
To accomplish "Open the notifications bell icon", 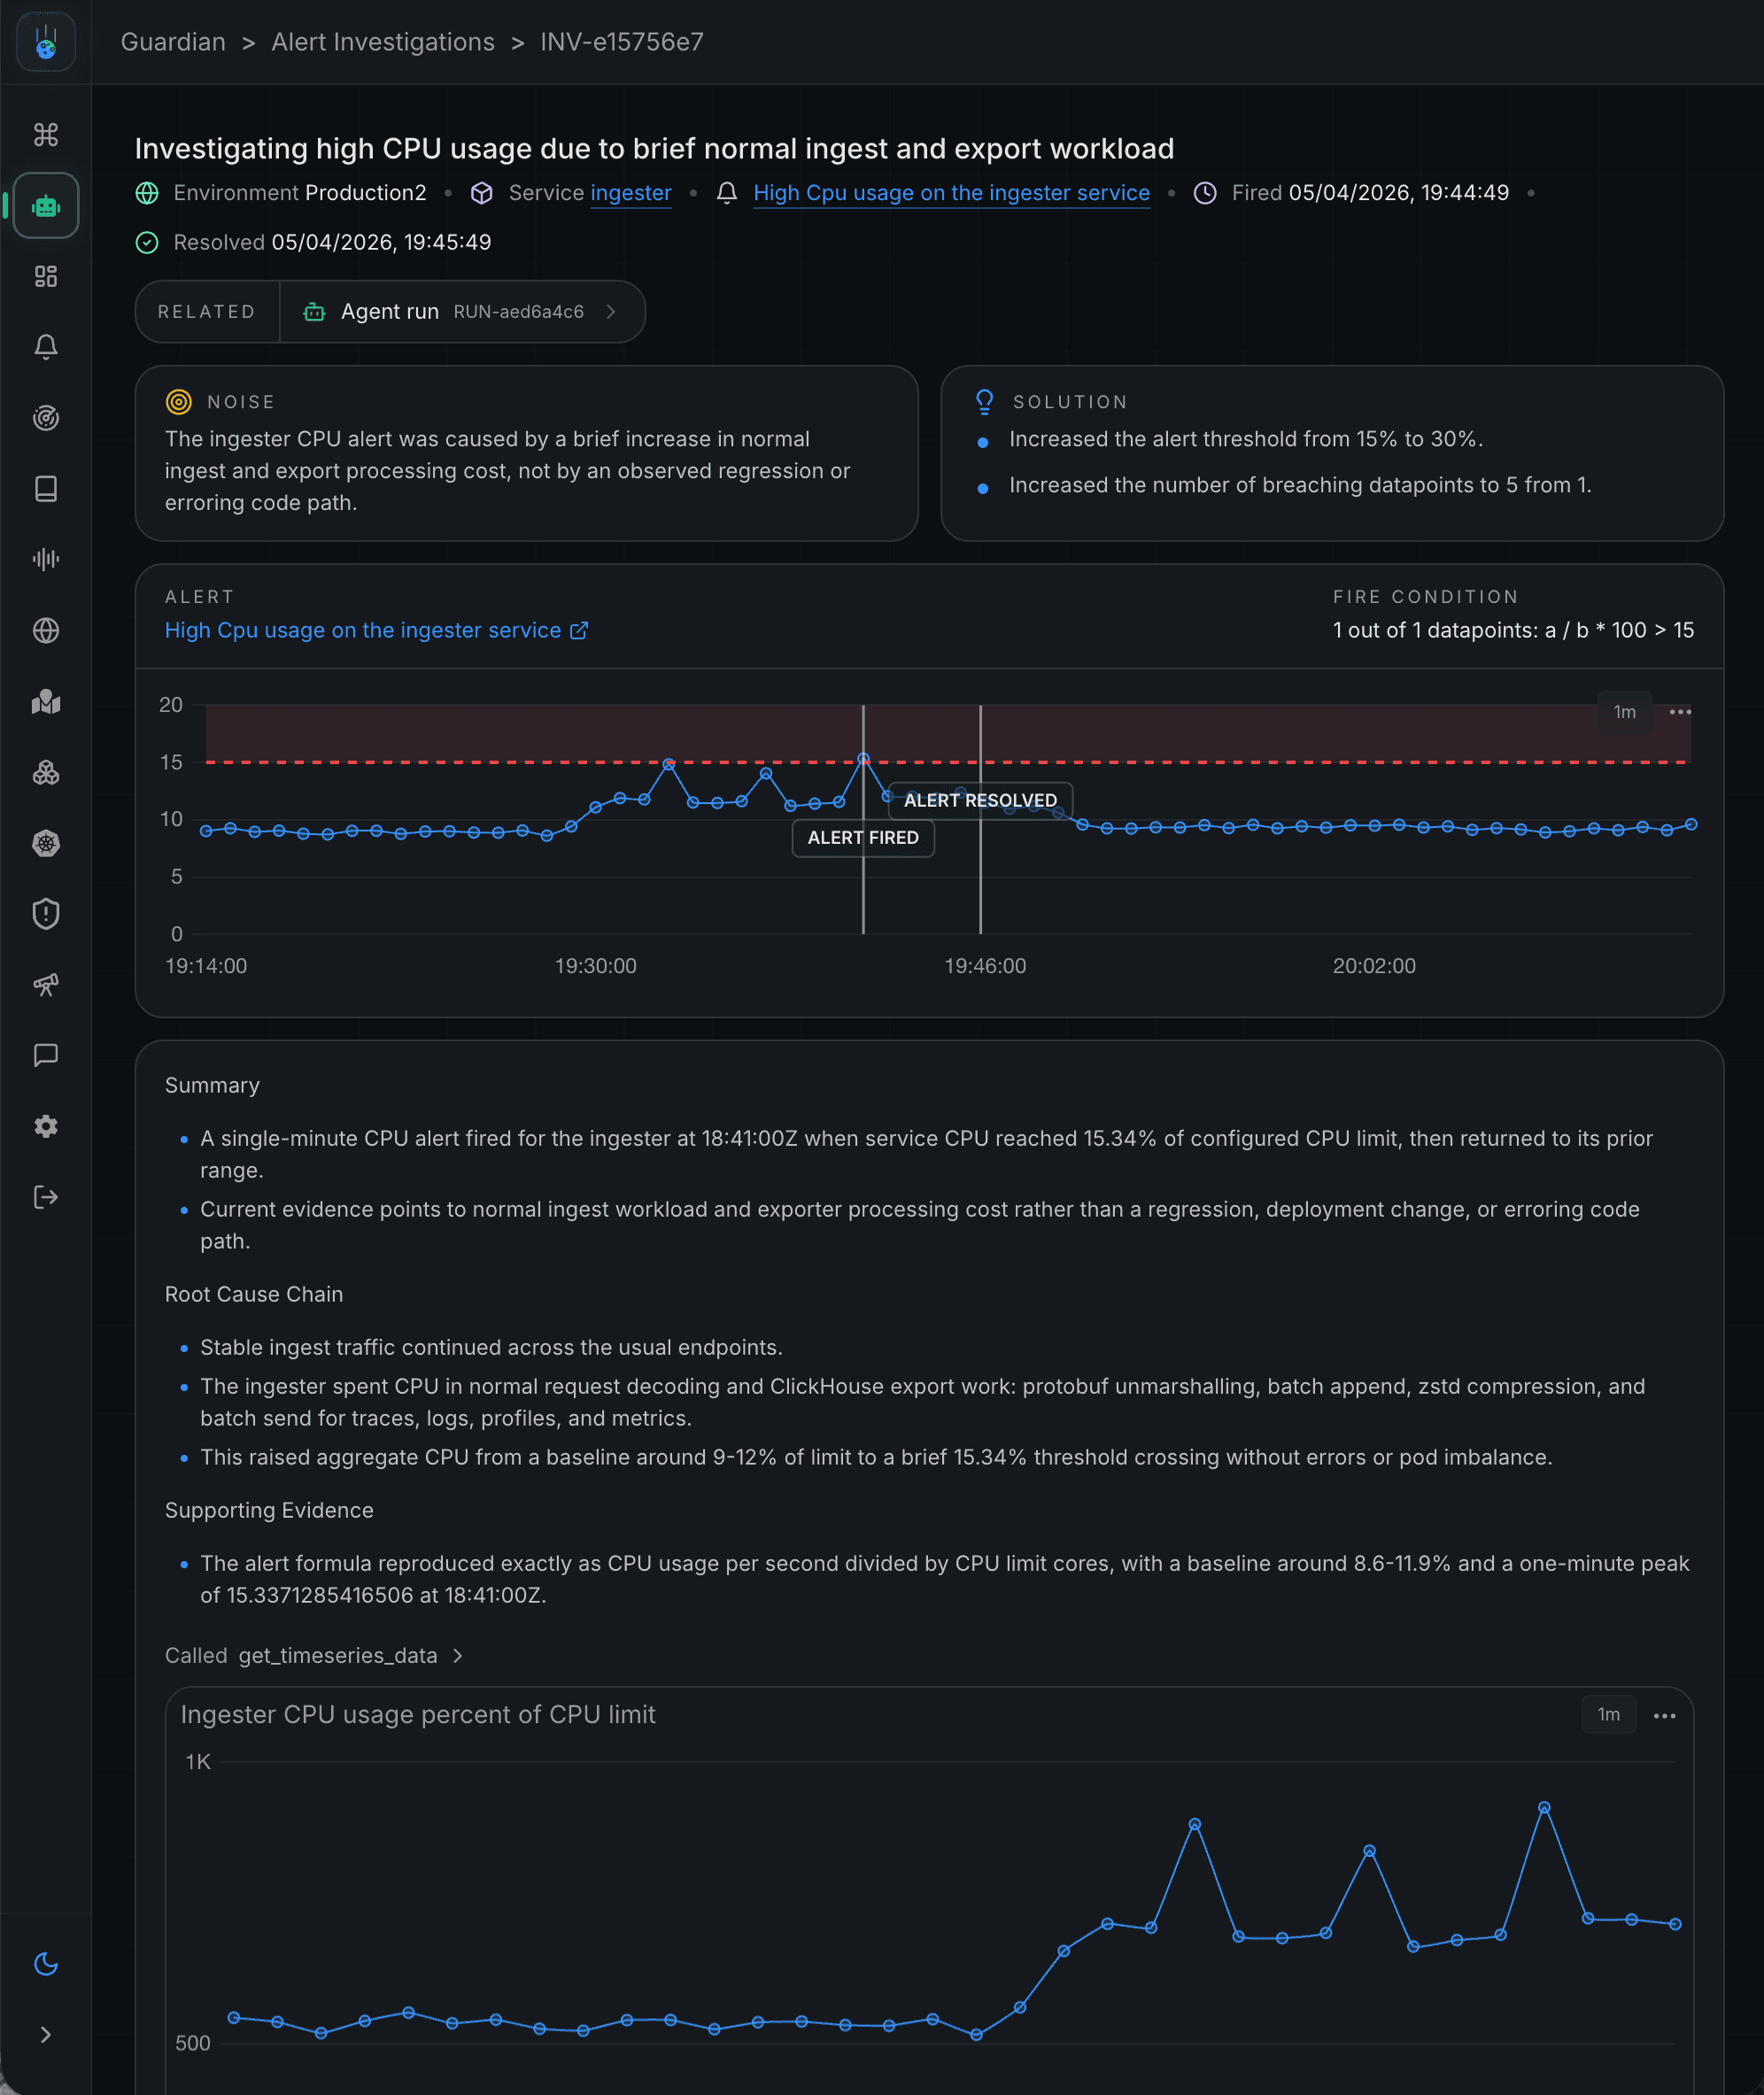I will [45, 347].
